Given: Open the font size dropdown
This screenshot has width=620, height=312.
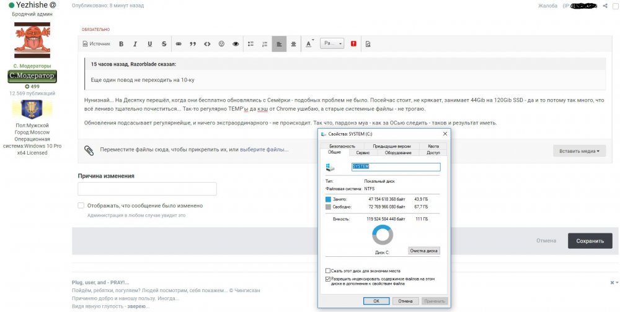Looking at the screenshot, I should [x=332, y=44].
